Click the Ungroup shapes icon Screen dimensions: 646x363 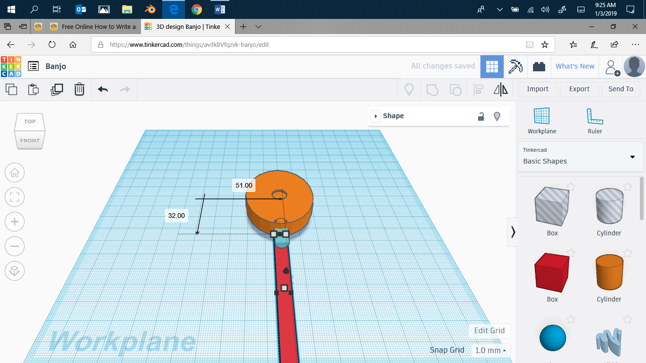pos(455,89)
